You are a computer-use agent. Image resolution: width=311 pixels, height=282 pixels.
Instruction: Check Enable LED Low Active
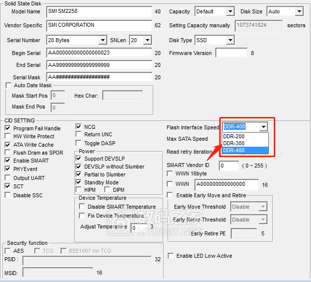[171, 256]
